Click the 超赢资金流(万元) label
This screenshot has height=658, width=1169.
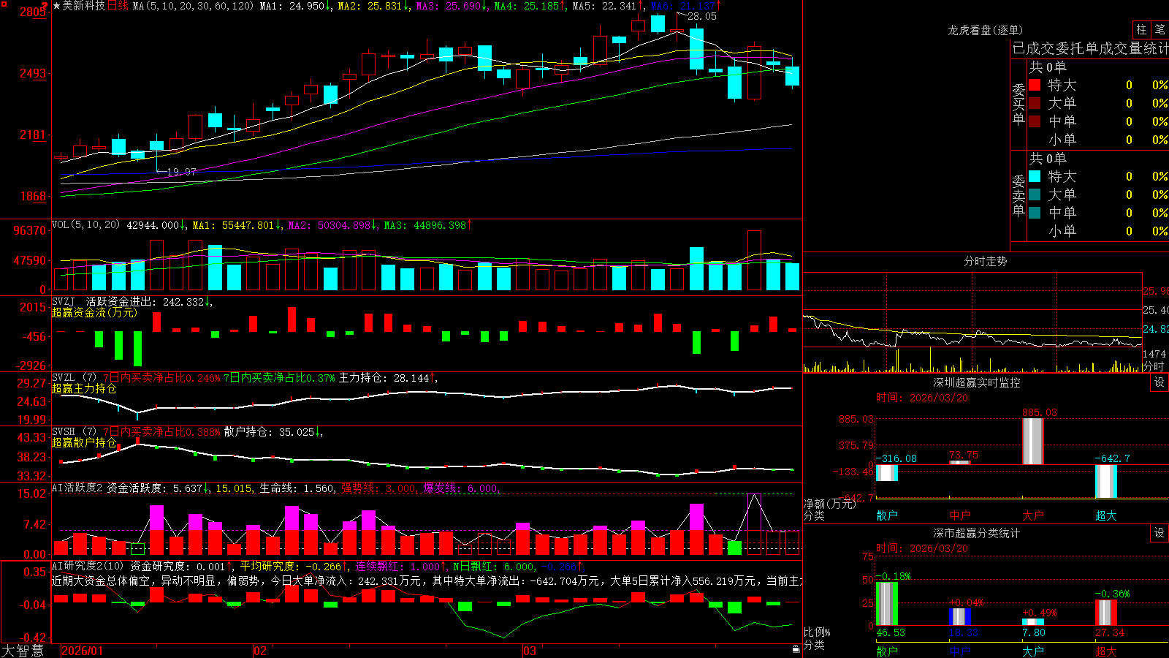tap(94, 312)
